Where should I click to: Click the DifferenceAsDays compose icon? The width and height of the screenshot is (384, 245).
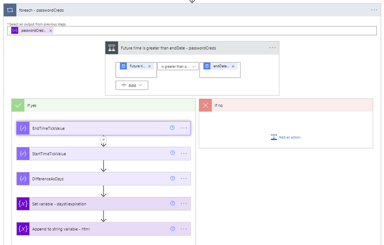click(x=23, y=178)
